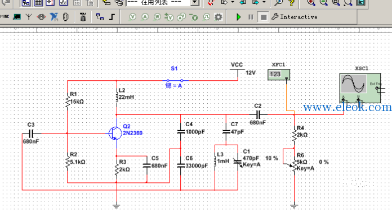
Task: Click the zoom to fit page icon
Action: (348, 3)
